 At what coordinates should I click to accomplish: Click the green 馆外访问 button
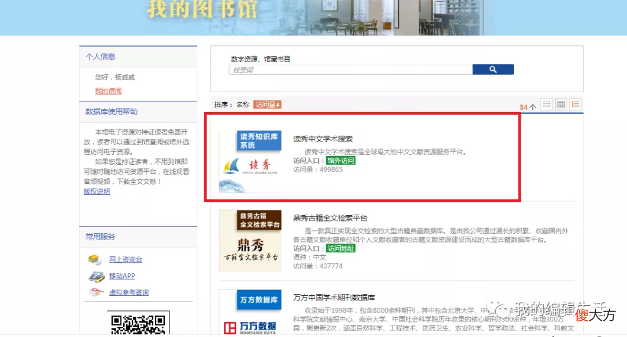[341, 161]
